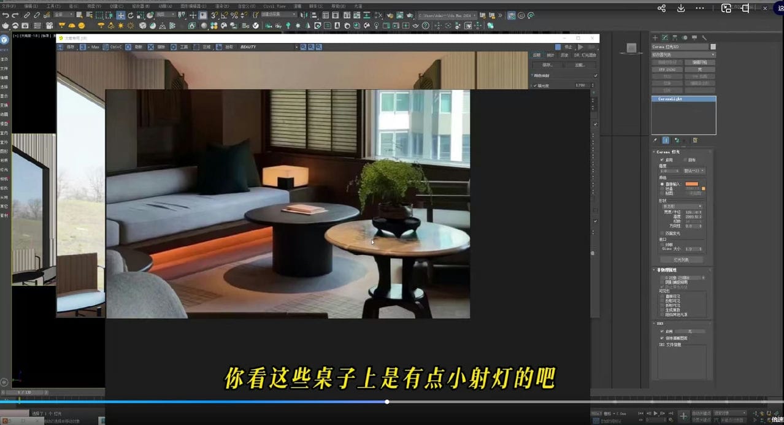
Task: Open the selection filter dropdown in toolbar
Action: [64, 15]
